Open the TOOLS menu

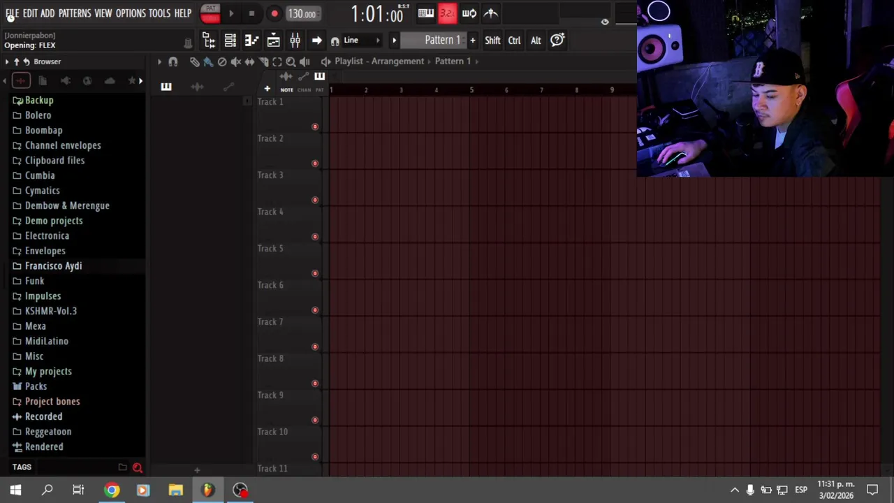(x=159, y=13)
